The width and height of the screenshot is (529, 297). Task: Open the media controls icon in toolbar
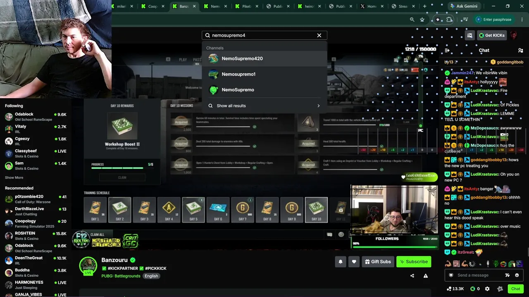click(x=465, y=19)
